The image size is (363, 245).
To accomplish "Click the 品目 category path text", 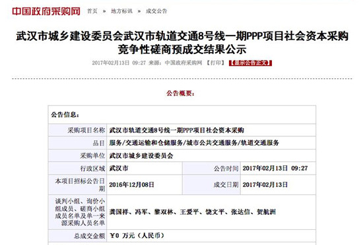I will pyautogui.click(x=194, y=143).
